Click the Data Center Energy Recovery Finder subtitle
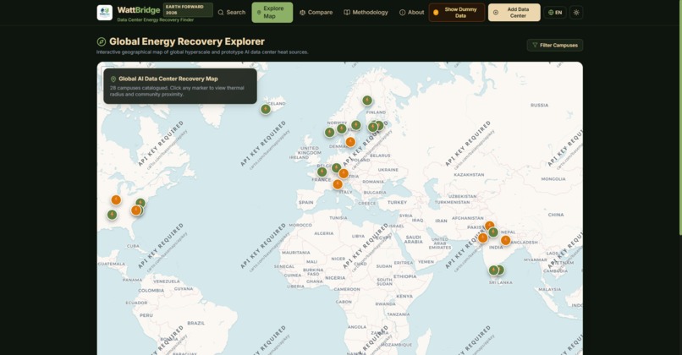The height and width of the screenshot is (355, 682). (x=156, y=20)
